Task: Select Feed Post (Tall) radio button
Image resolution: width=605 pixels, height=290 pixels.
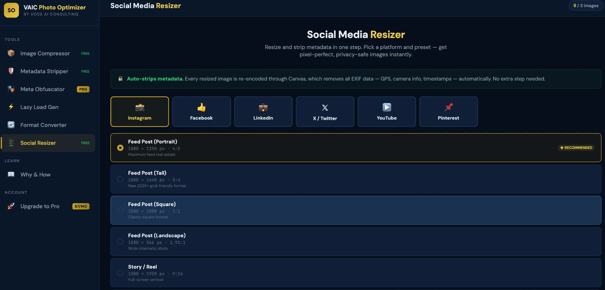Action: tap(120, 179)
